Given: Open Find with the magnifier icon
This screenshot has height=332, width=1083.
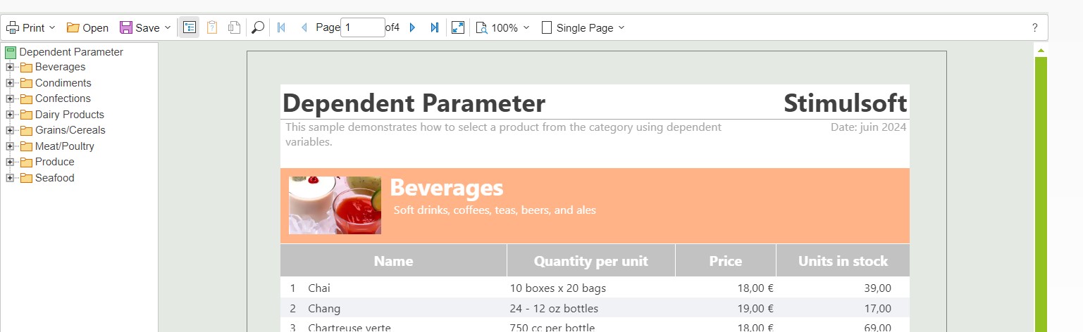Looking at the screenshot, I should pos(258,27).
